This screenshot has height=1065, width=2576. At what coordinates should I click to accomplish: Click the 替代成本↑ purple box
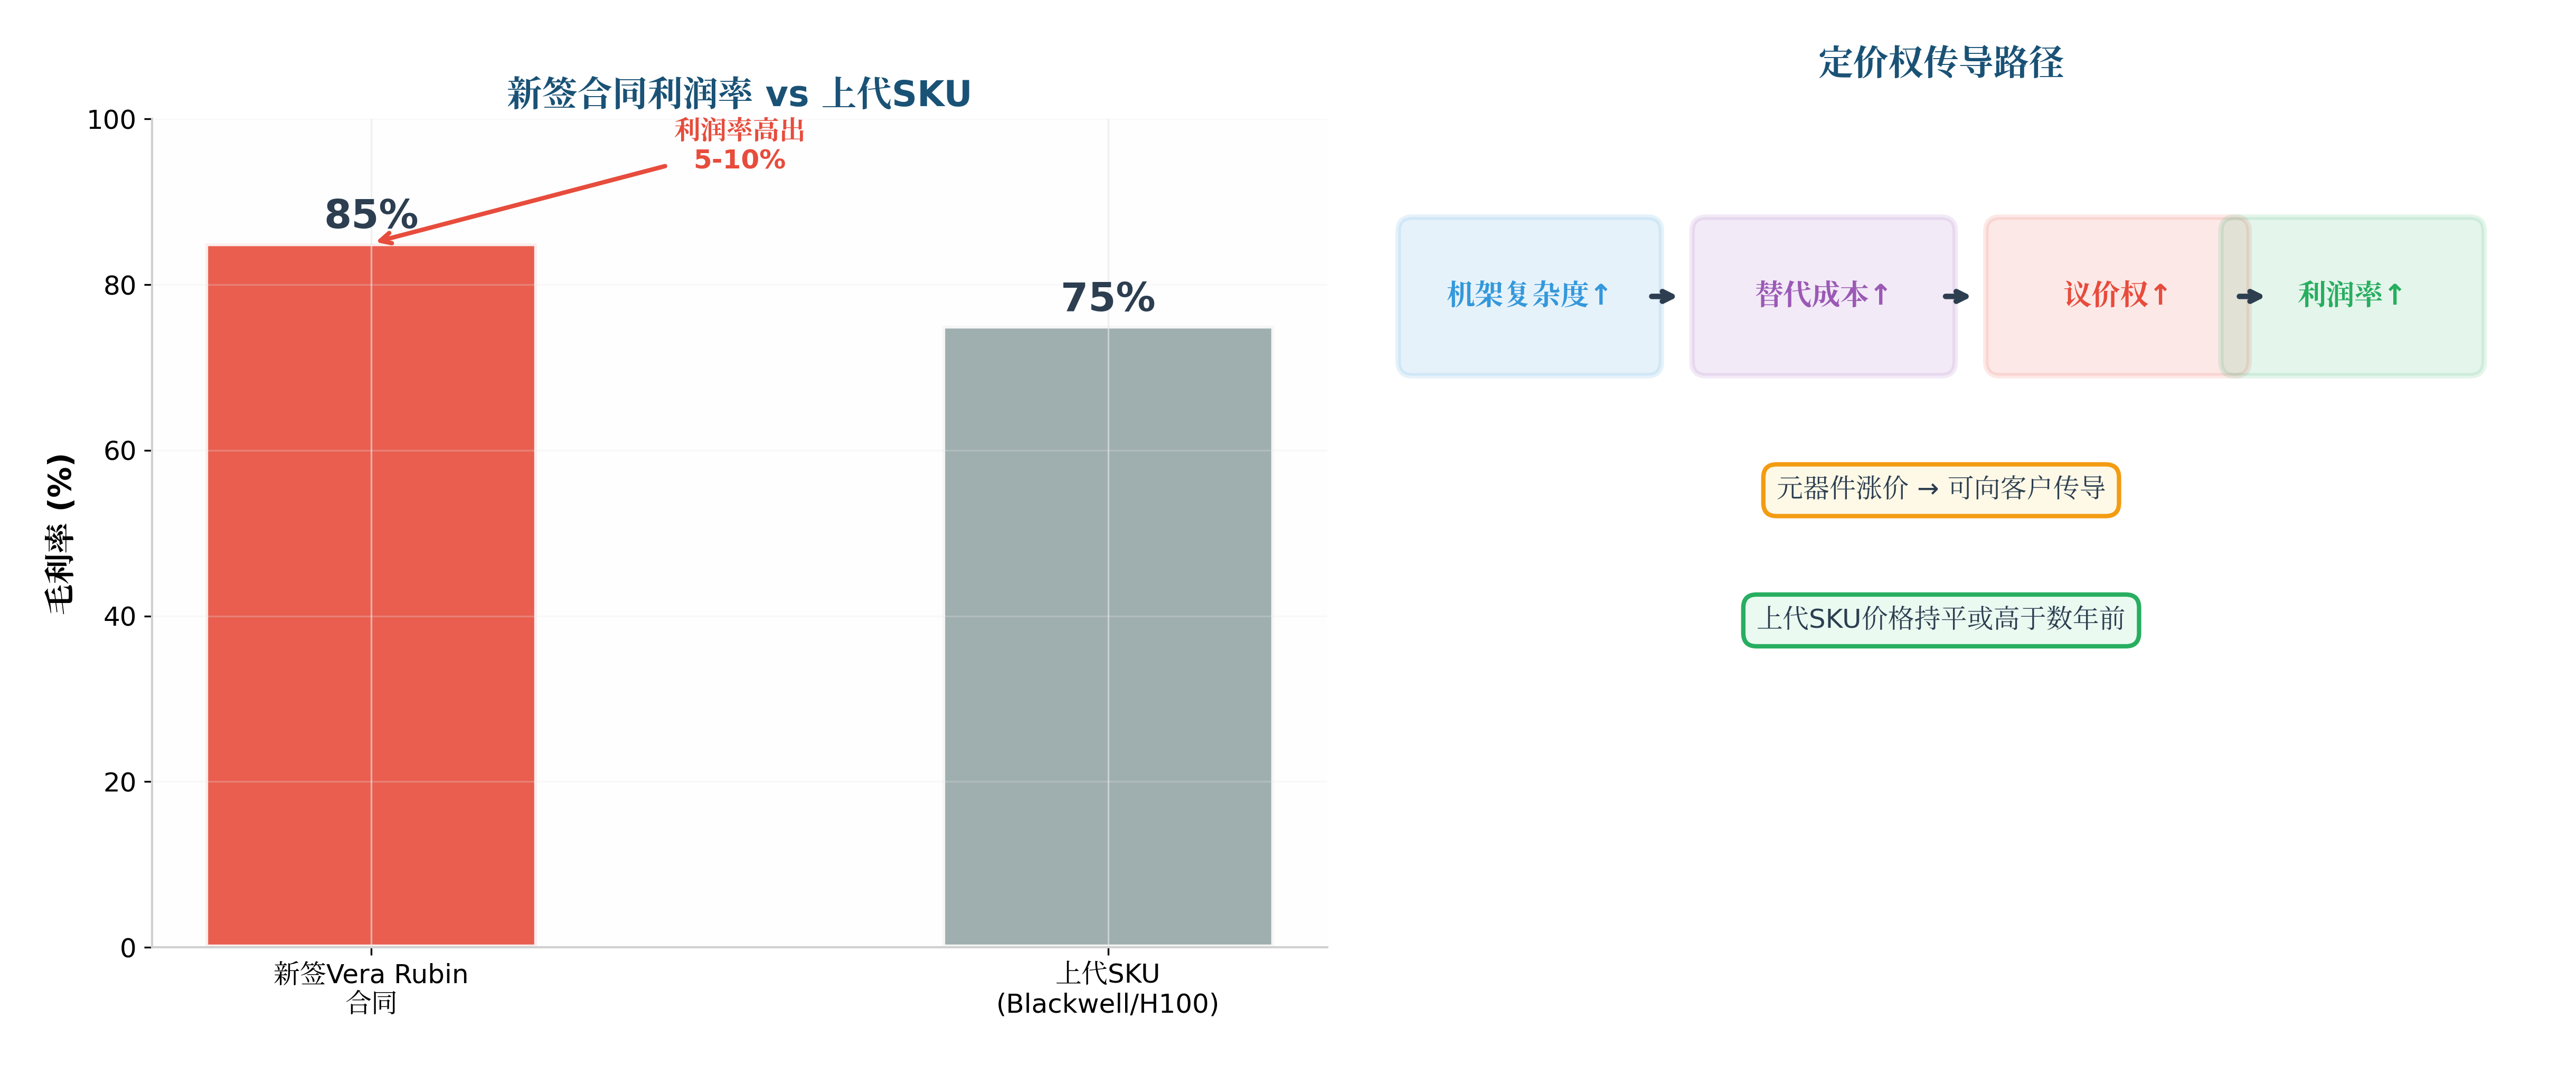pos(1823,296)
